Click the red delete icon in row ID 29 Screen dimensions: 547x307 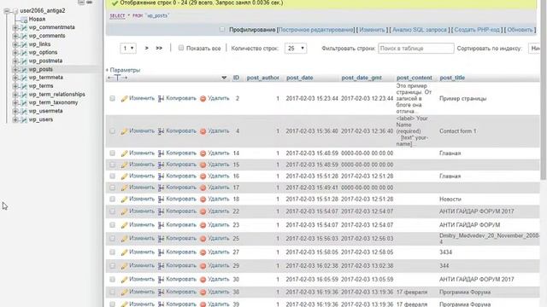(203, 266)
